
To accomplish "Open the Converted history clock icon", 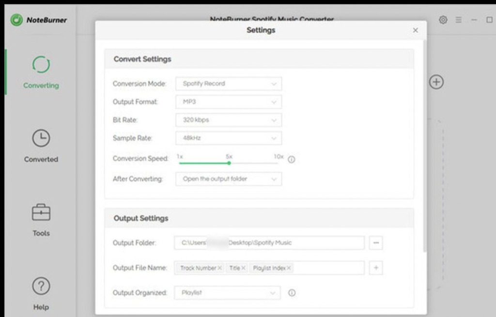I will tap(41, 138).
